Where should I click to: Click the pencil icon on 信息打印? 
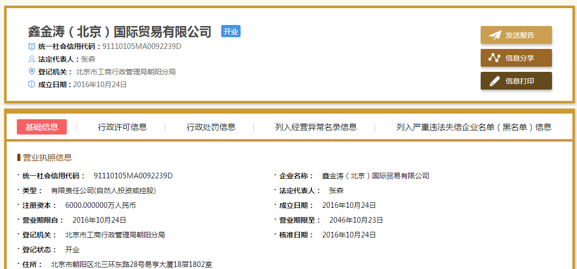click(x=494, y=81)
